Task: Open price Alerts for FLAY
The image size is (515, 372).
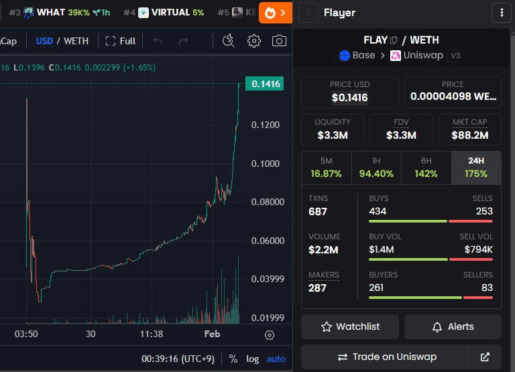Action: 453,326
